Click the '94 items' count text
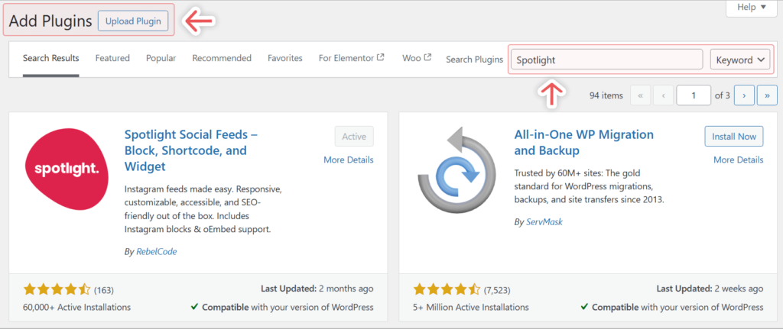This screenshot has width=783, height=329. [606, 95]
